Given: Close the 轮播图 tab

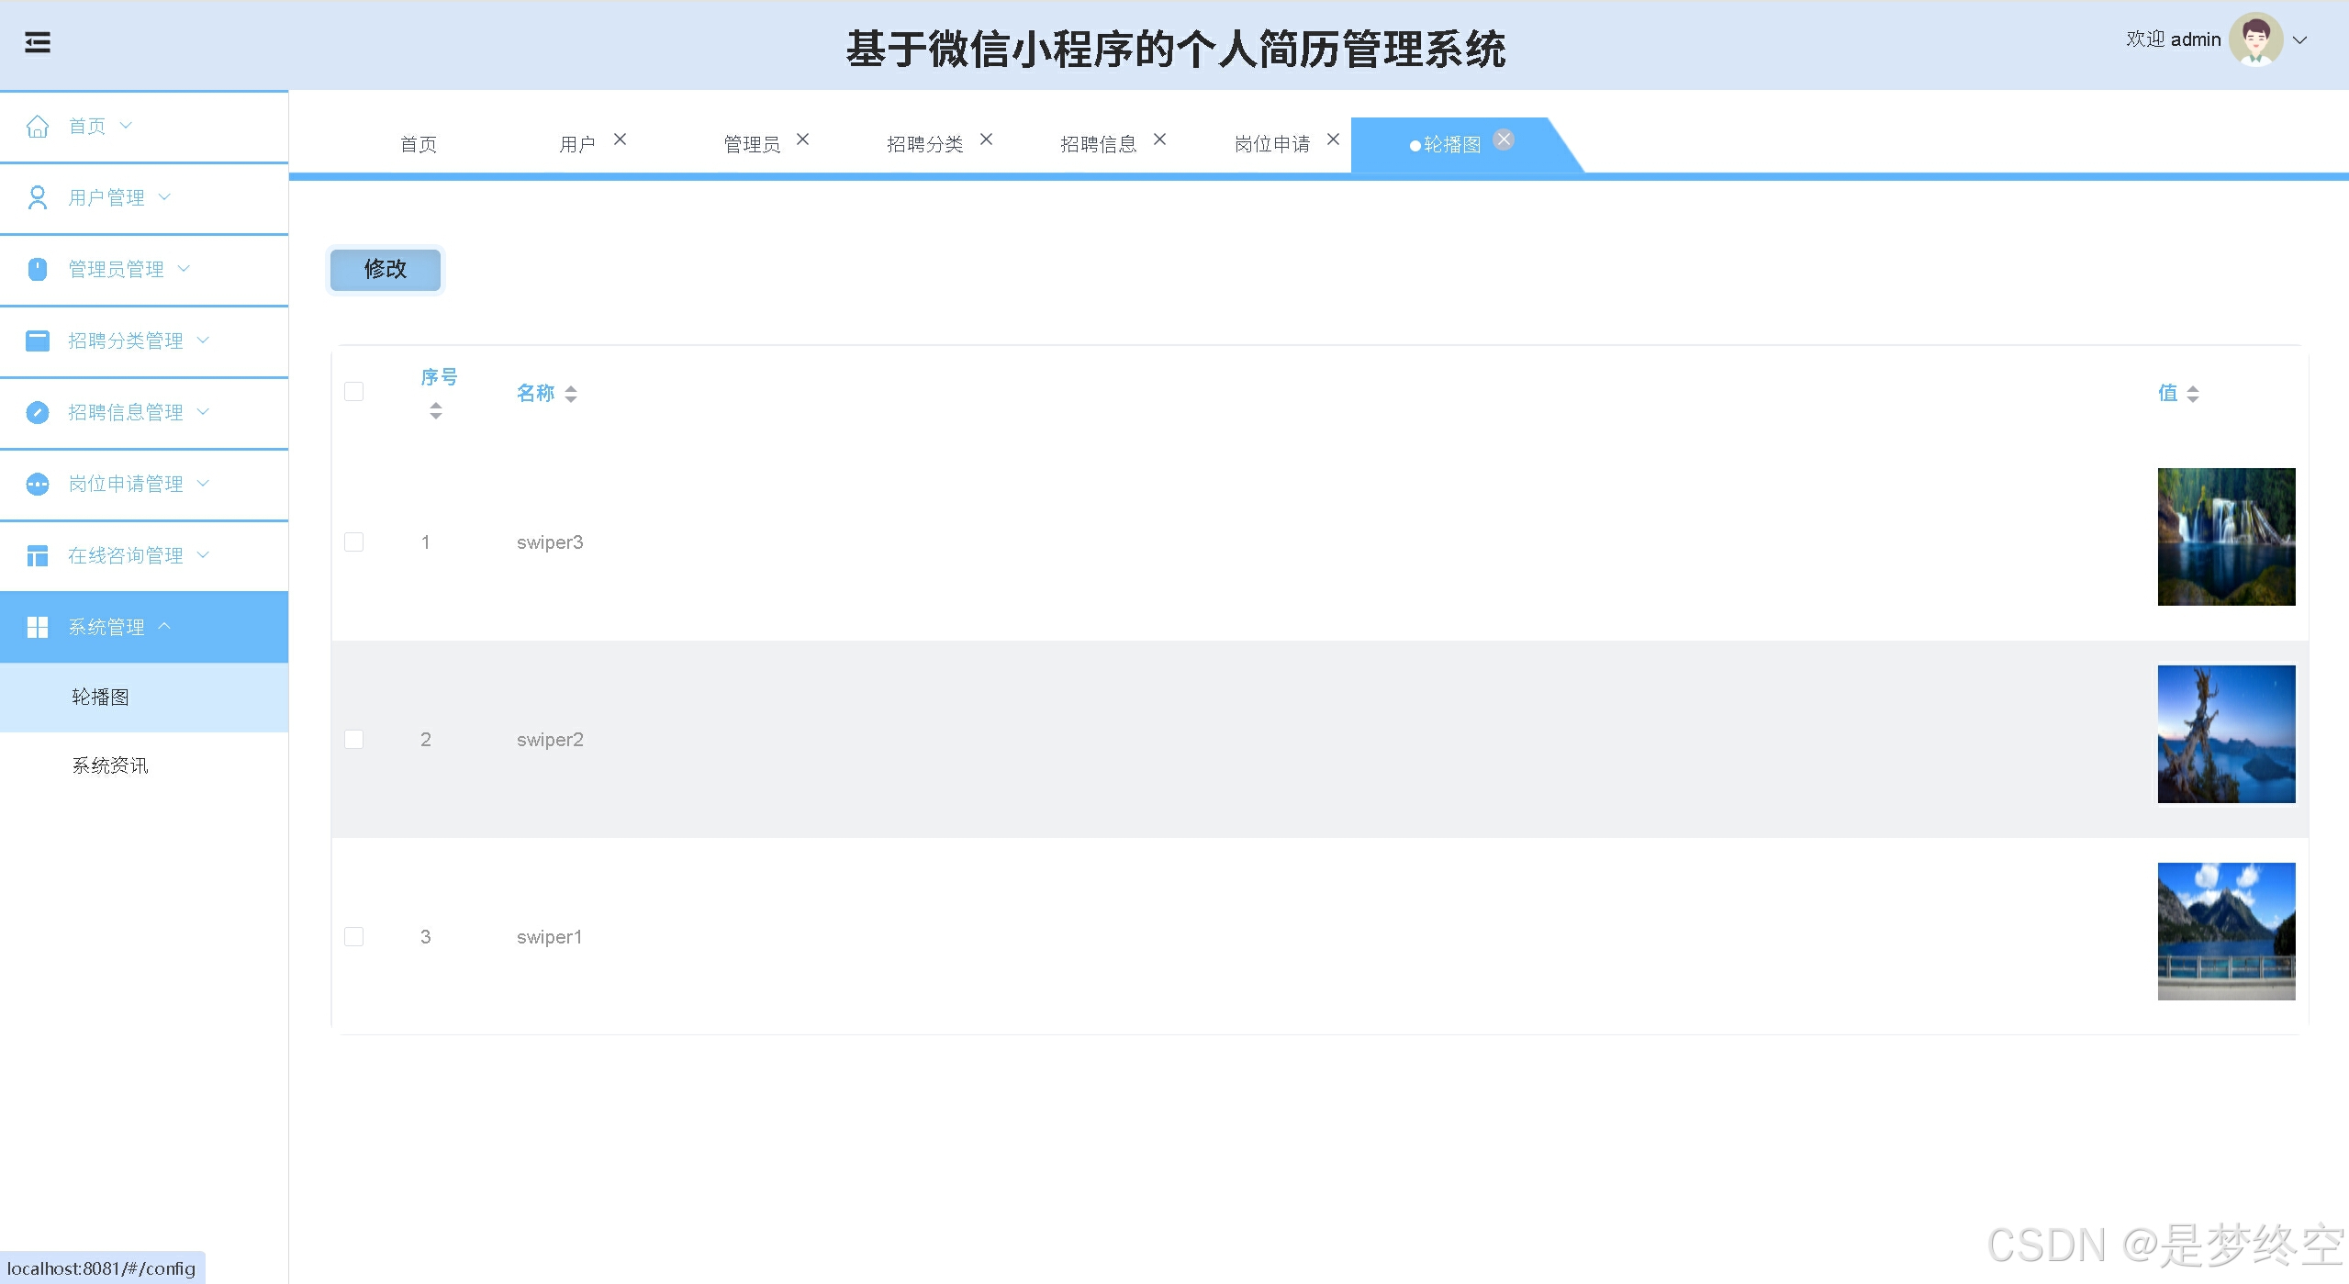Looking at the screenshot, I should point(1503,140).
